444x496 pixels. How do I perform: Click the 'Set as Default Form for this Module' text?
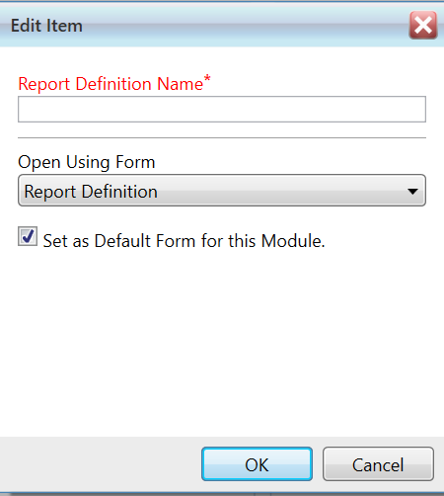pos(184,240)
